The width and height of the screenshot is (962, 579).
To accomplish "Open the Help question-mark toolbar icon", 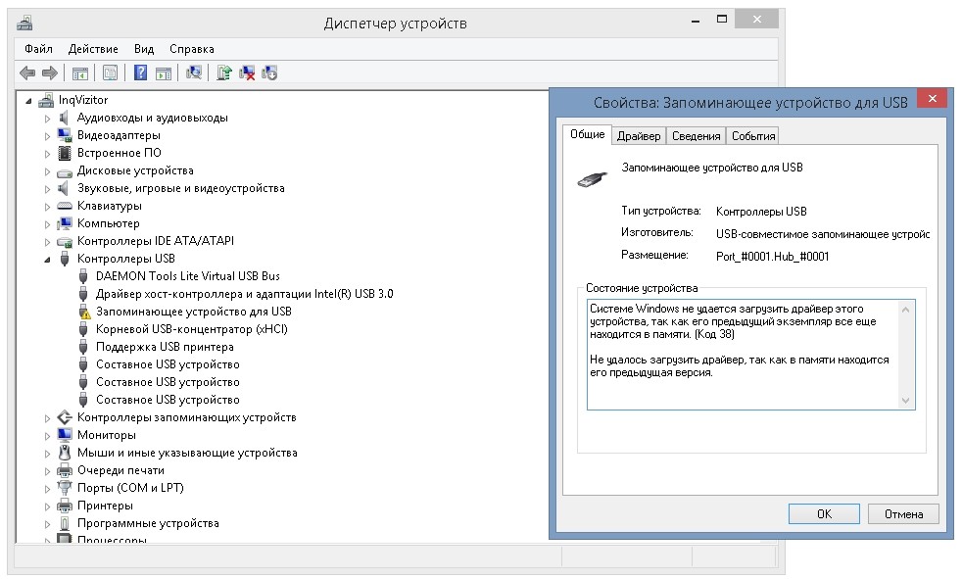I will coord(140,73).
